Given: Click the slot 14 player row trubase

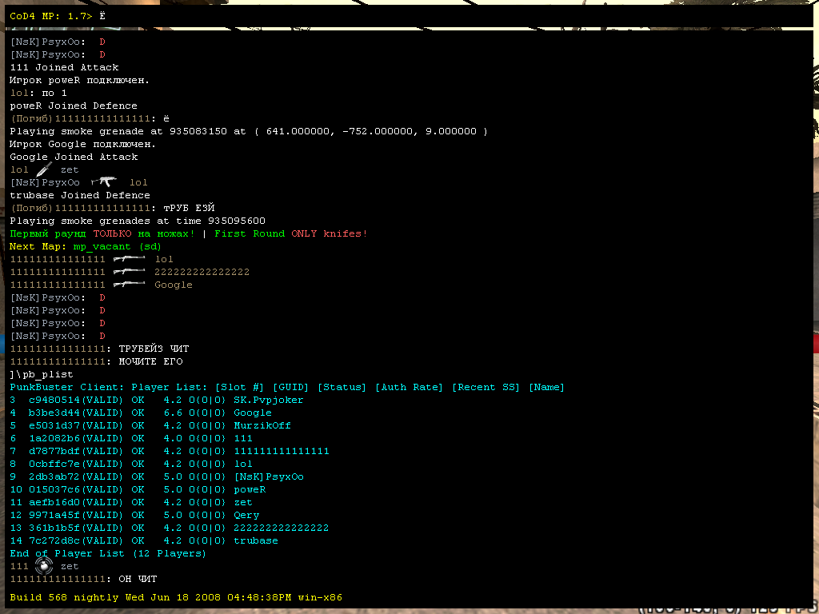Looking at the screenshot, I should pos(144,540).
